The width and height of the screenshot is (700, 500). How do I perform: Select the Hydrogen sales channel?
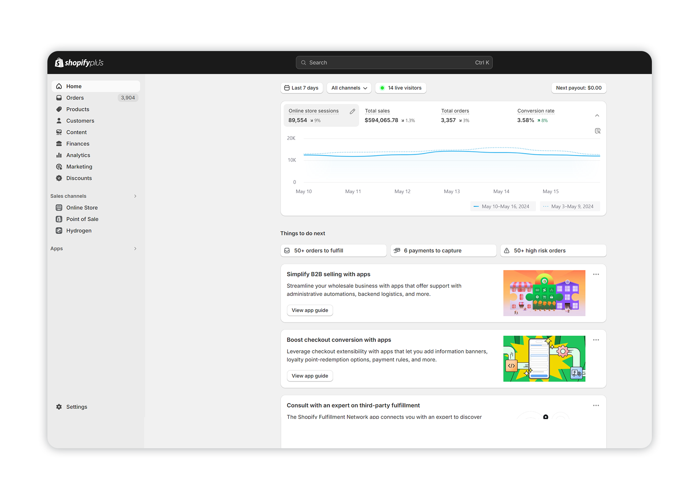(x=79, y=230)
